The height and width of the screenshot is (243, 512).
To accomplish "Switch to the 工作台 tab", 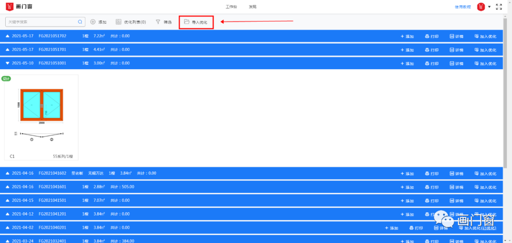I will tap(231, 7).
